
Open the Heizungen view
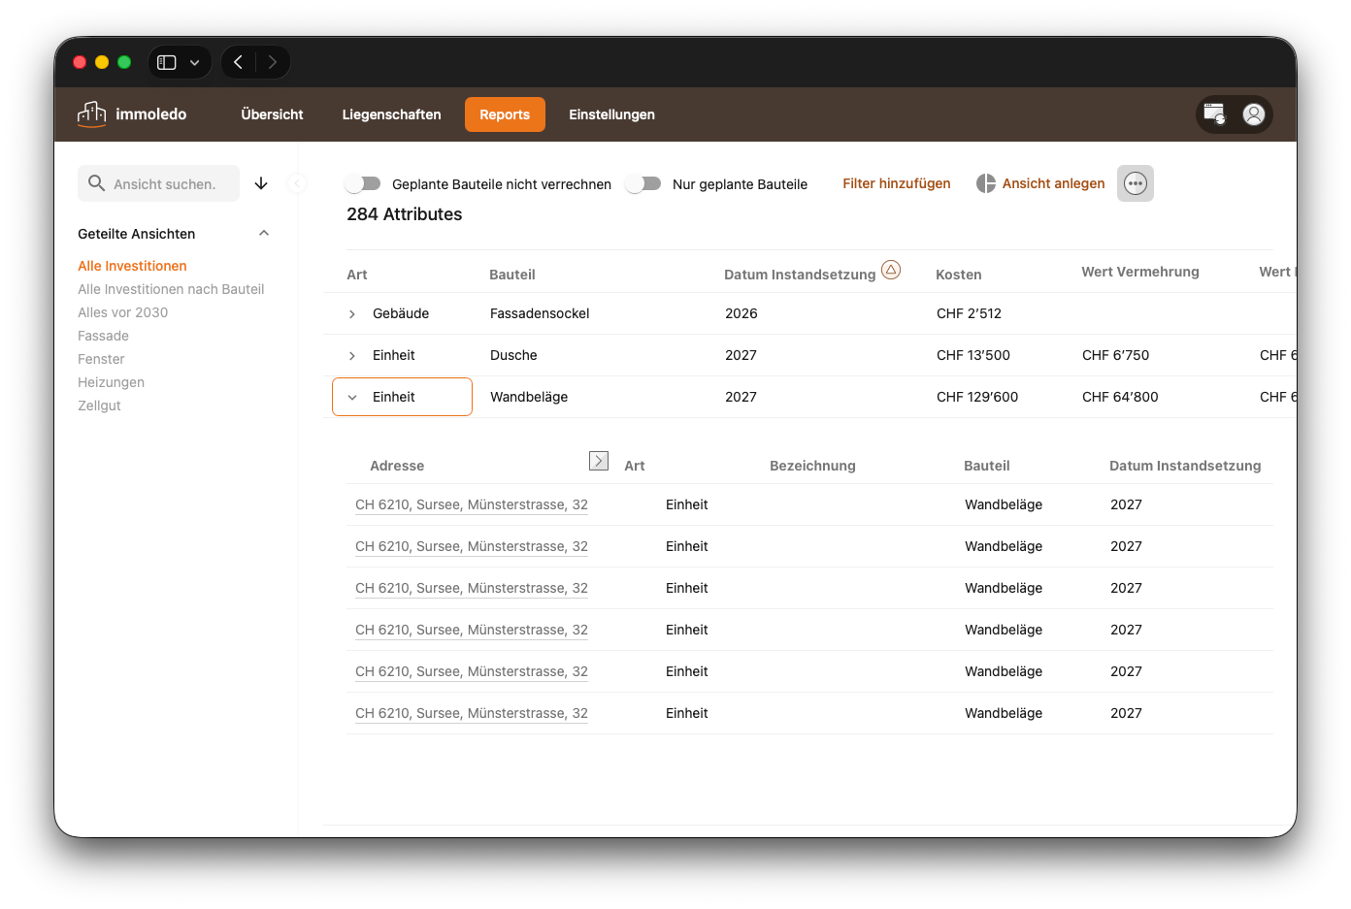coord(111,382)
